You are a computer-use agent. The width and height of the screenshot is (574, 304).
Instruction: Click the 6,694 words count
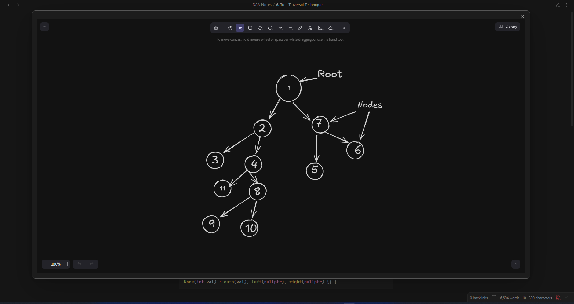(x=510, y=298)
